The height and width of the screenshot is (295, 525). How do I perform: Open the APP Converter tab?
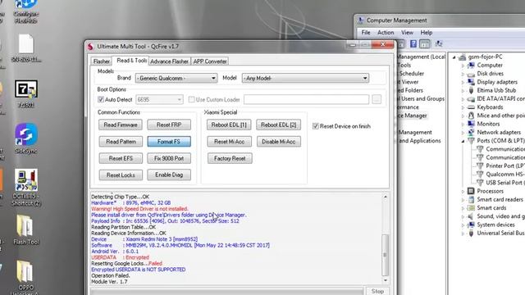click(210, 61)
